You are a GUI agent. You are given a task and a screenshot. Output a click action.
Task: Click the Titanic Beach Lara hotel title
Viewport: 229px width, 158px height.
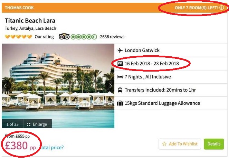click(30, 21)
